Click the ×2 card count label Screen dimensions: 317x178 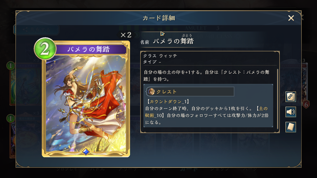(x=126, y=35)
